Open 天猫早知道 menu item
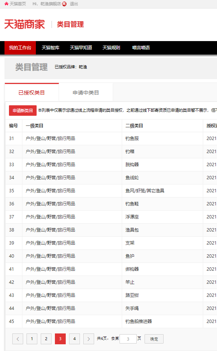The width and height of the screenshot is (217, 351). pos(81,48)
